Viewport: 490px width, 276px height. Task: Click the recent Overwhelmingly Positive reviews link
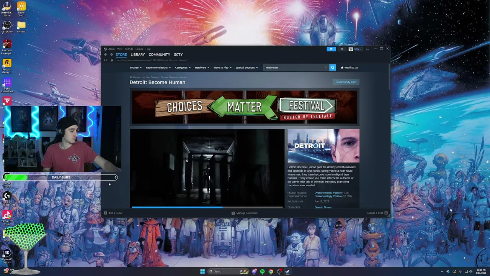click(x=328, y=193)
